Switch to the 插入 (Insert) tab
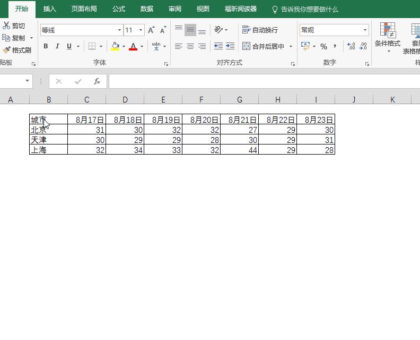420x340 pixels. [x=50, y=9]
